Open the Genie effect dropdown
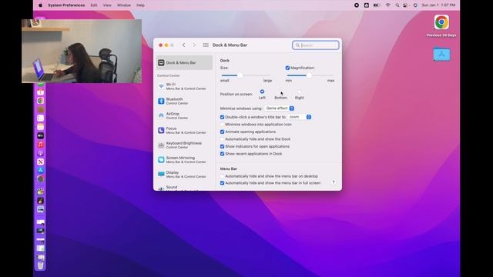The height and width of the screenshot is (277, 493). 279,108
